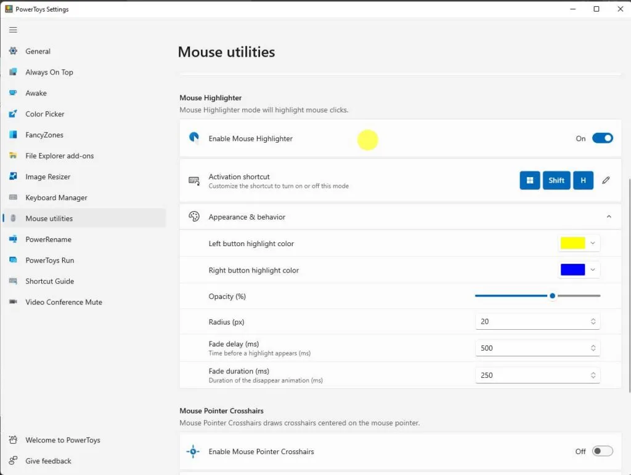Click the Radius (px) input field showing 20
The width and height of the screenshot is (631, 475).
[x=537, y=322]
